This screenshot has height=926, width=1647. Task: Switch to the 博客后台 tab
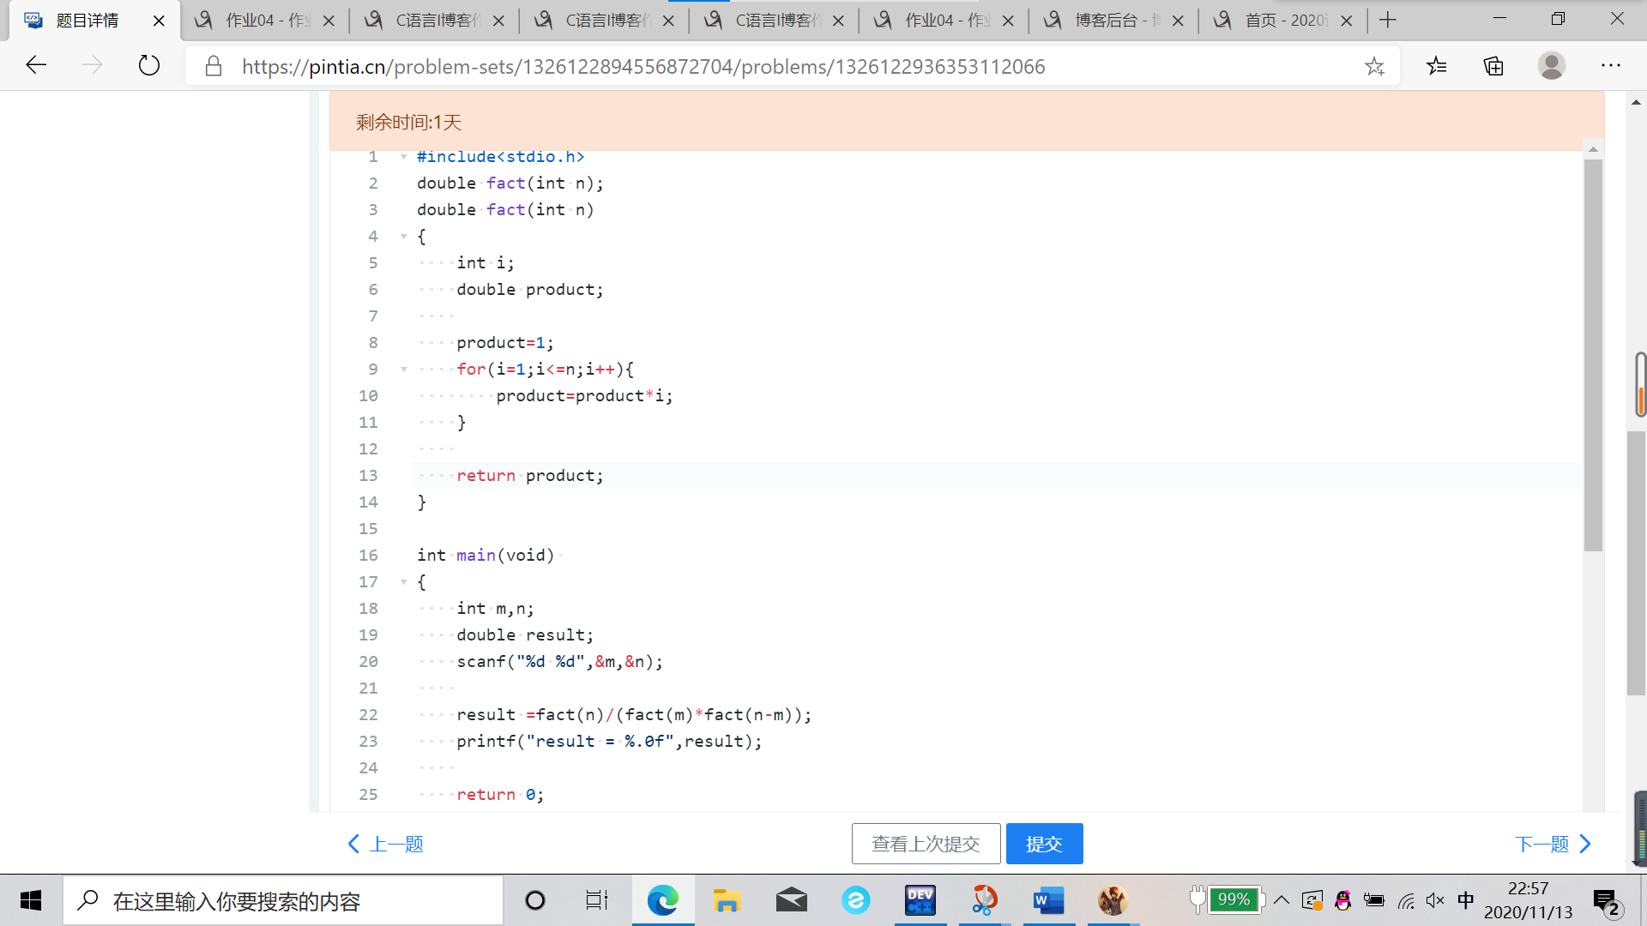(x=1105, y=21)
